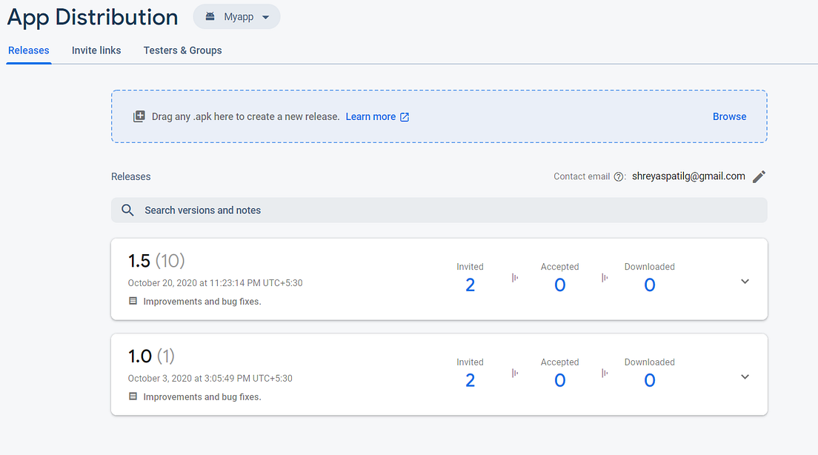The height and width of the screenshot is (455, 818).
Task: Click the Downloaded count for release 1.0
Action: coord(649,380)
